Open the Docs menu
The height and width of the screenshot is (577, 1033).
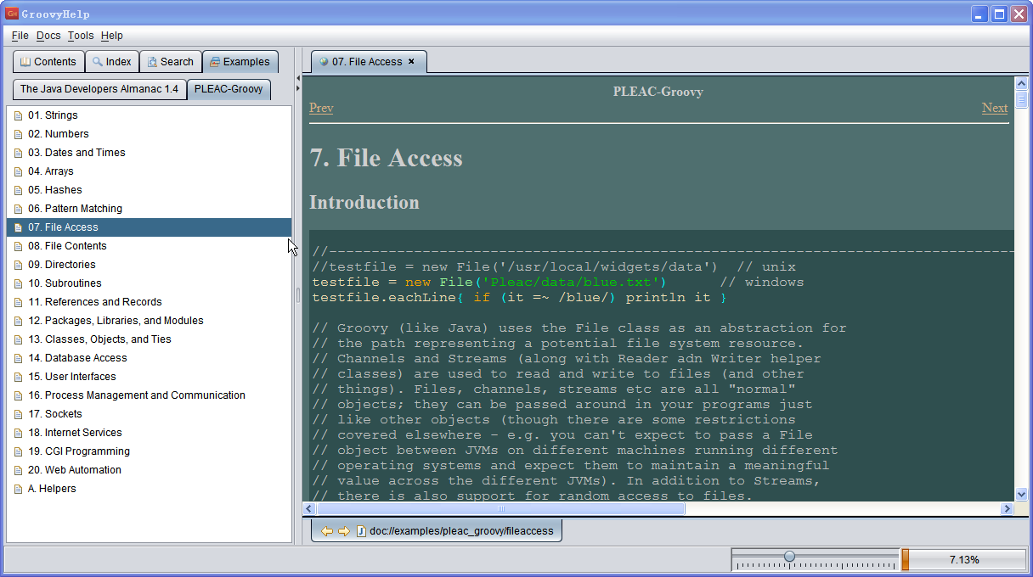pyautogui.click(x=48, y=36)
